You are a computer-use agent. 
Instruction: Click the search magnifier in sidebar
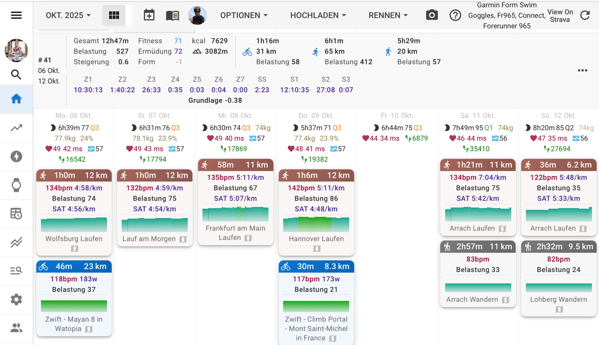point(16,74)
